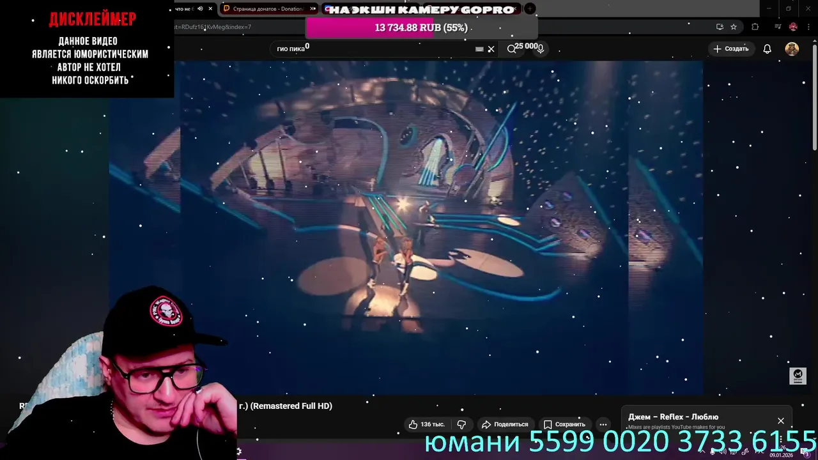Click the voice search microphone icon
This screenshot has height=460, width=818.
[x=540, y=49]
